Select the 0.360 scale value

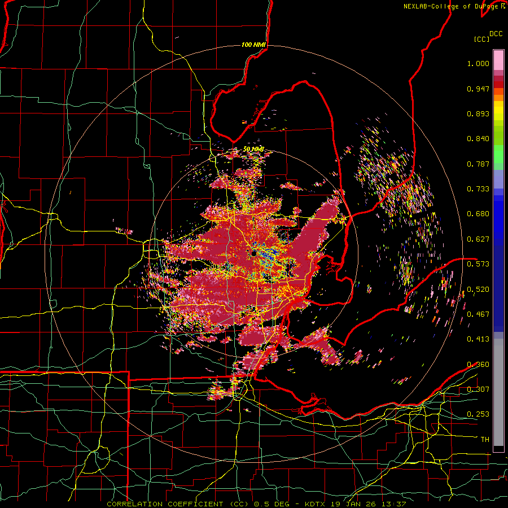(x=478, y=365)
